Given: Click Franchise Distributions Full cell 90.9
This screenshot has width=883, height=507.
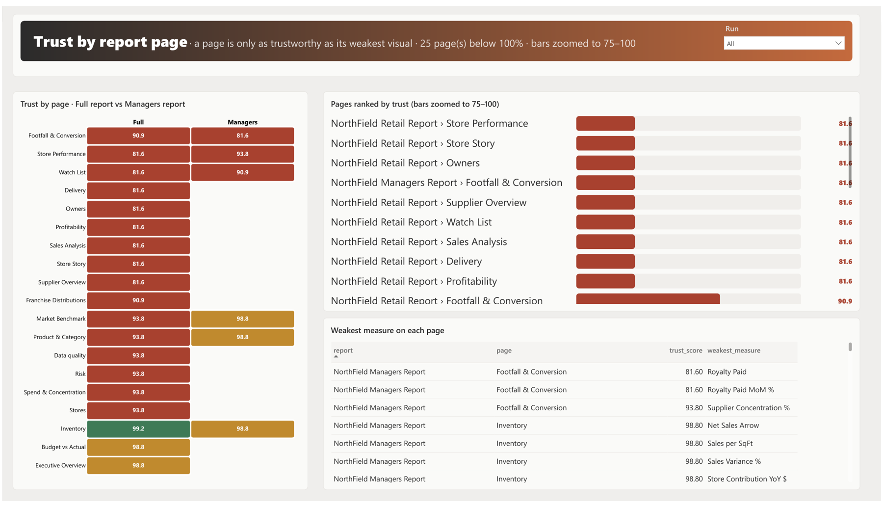Looking at the screenshot, I should coord(138,300).
